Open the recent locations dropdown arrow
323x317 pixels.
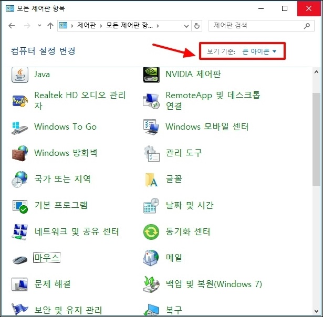point(39,26)
